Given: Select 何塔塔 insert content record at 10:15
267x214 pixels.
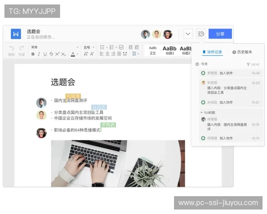Looking at the screenshot, I should [230, 124].
